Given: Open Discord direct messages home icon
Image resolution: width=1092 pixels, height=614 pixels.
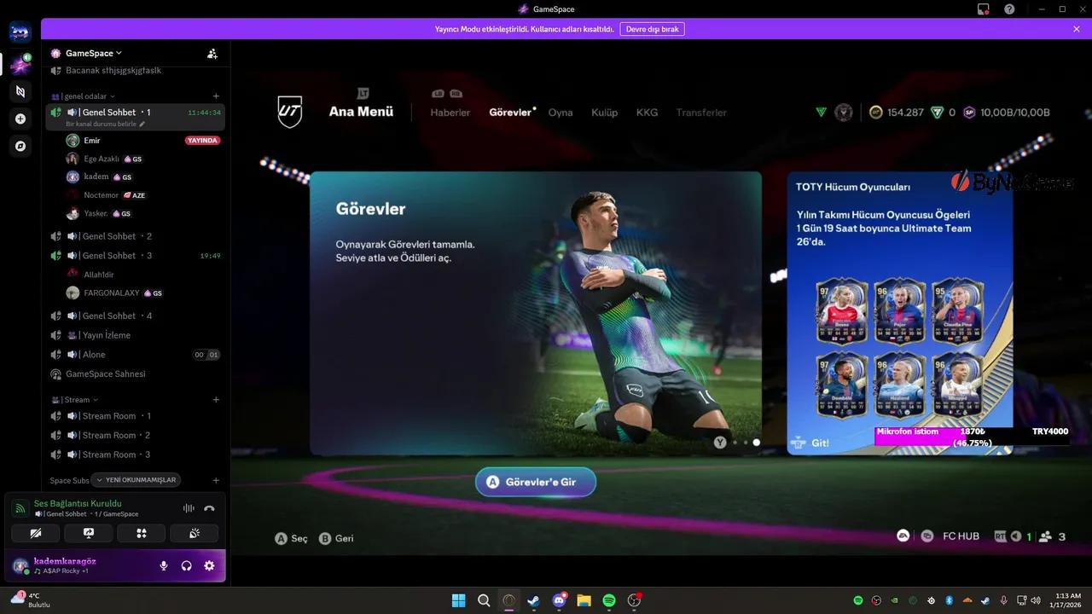Looking at the screenshot, I should (20, 33).
